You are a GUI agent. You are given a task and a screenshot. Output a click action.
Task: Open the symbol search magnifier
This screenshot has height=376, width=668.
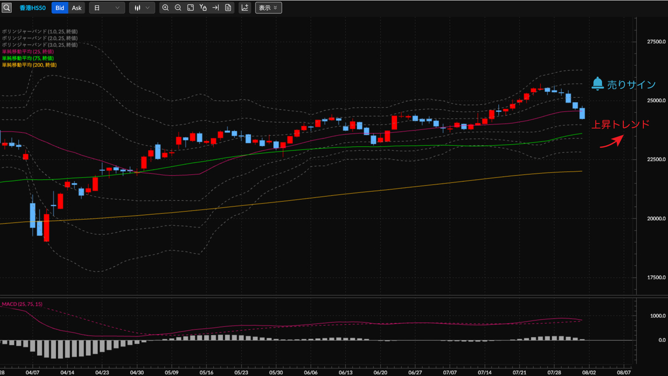[7, 8]
